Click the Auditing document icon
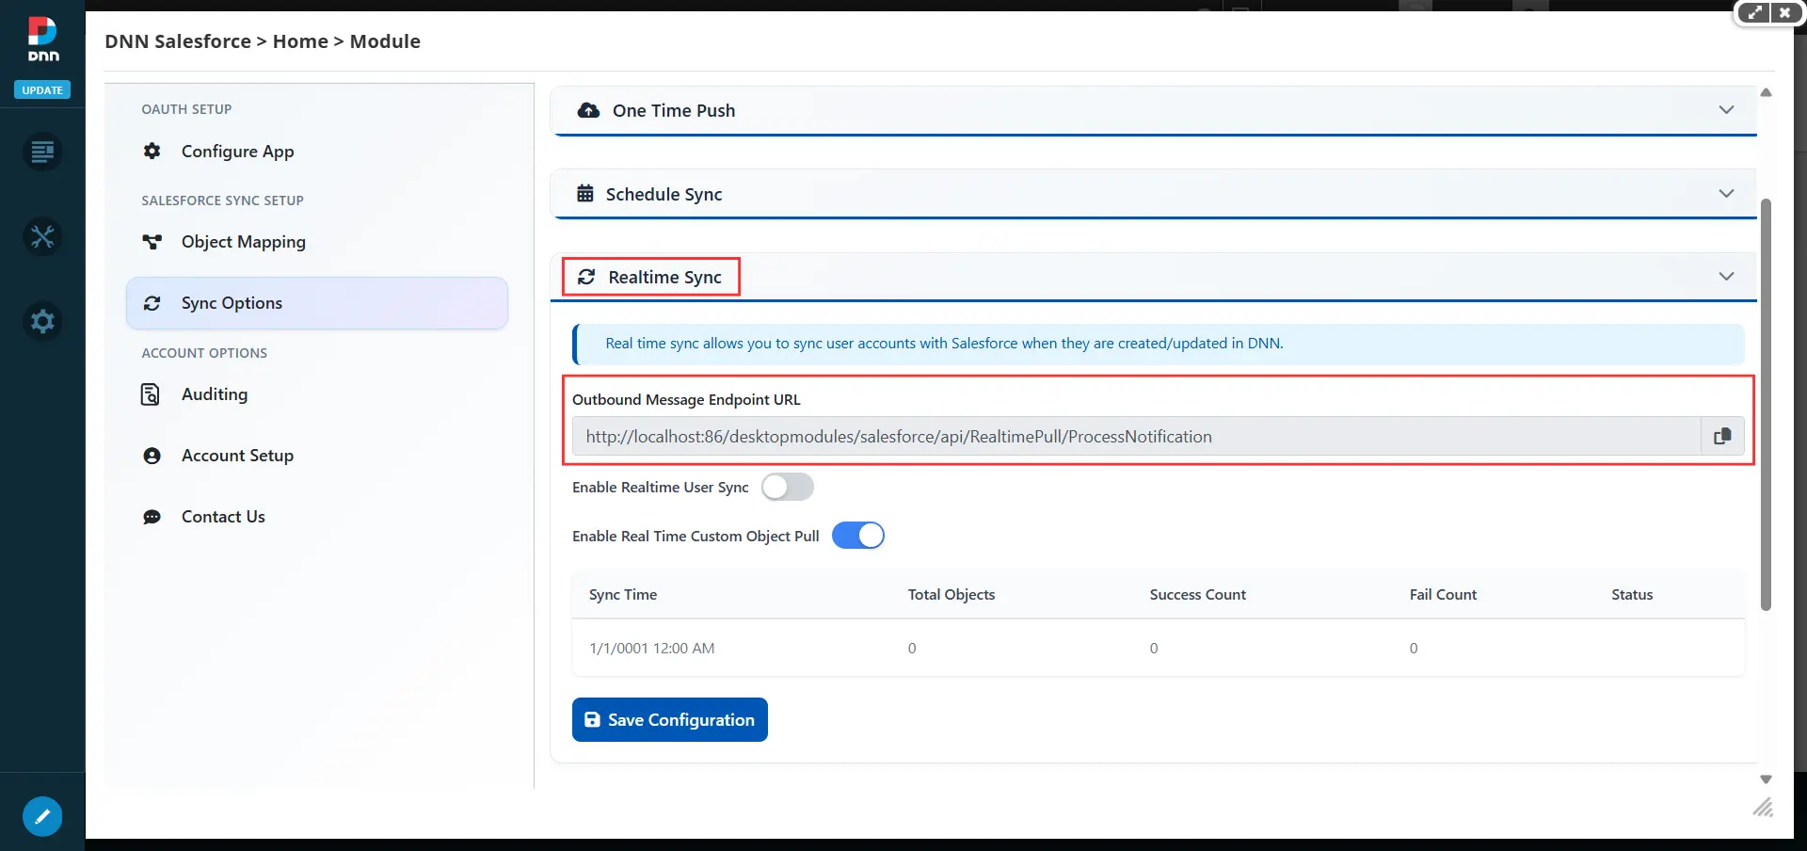This screenshot has height=851, width=1807. coord(151,394)
